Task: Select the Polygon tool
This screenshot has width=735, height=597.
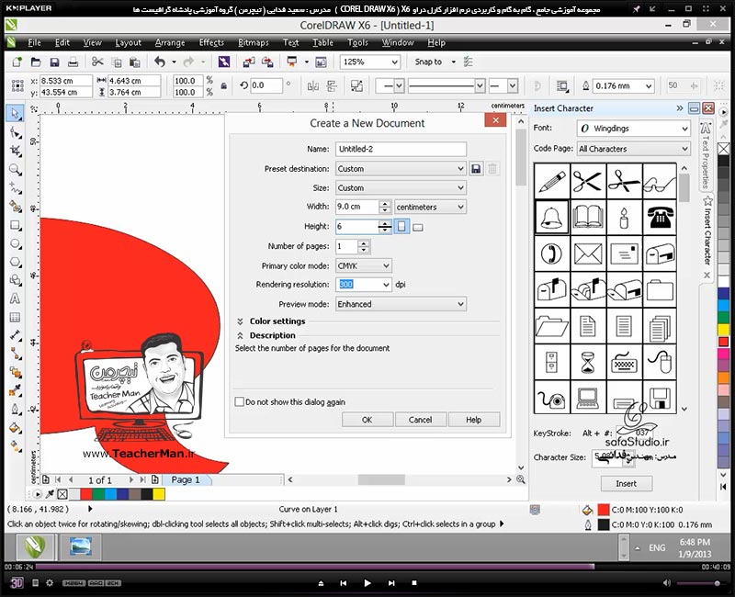Action: point(15,262)
